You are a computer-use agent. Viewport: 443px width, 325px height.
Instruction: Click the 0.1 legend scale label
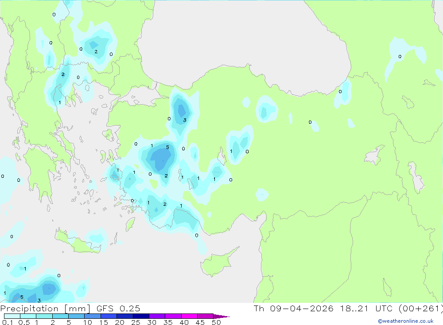coord(8,322)
